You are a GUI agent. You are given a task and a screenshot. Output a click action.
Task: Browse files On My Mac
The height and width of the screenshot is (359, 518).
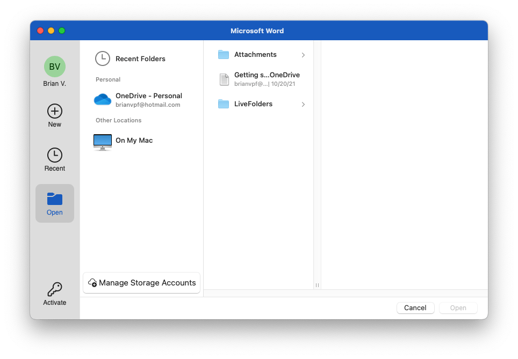[x=134, y=141]
